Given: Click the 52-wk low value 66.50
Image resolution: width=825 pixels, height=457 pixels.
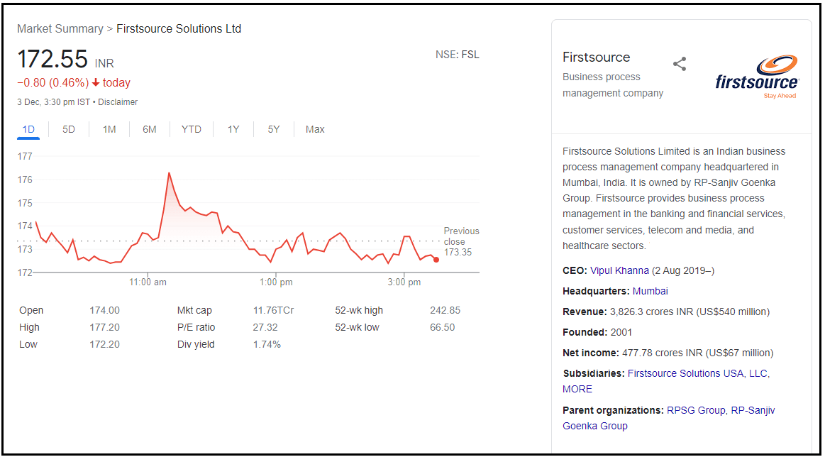Looking at the screenshot, I should pyautogui.click(x=443, y=327).
